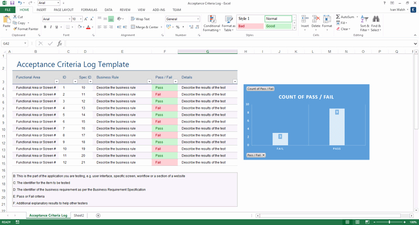Click the Increase Indent icon
The image size is (419, 225).
125,27
